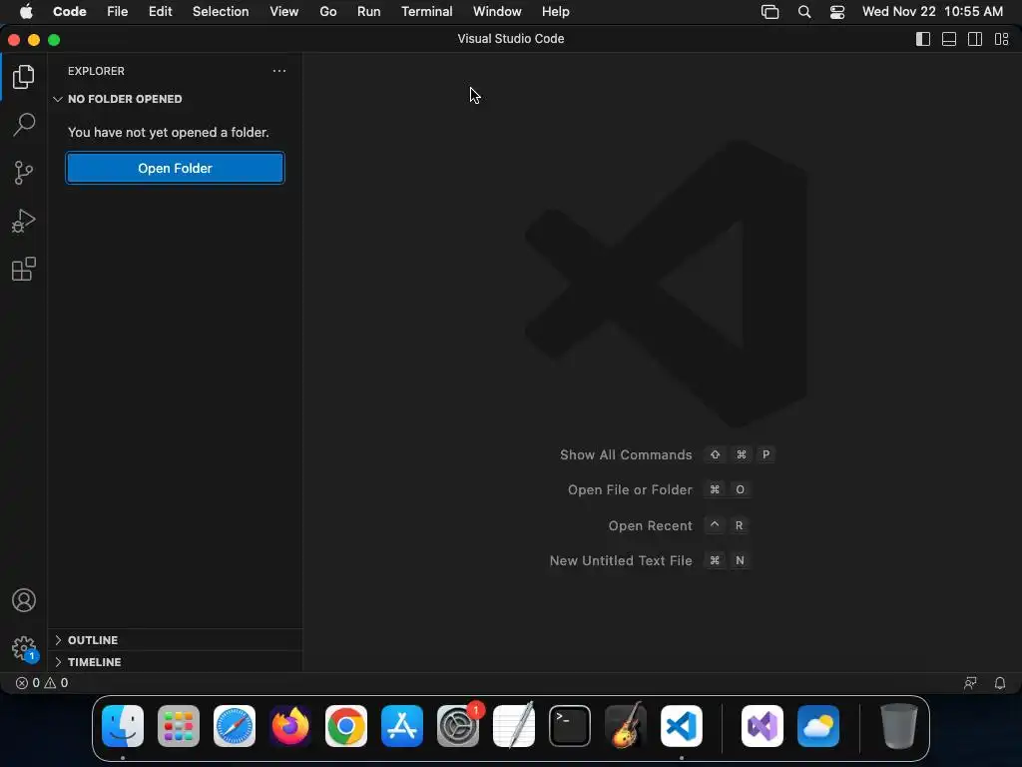The height and width of the screenshot is (767, 1022).
Task: Click Open File or Folder shortcut text
Action: pos(630,489)
